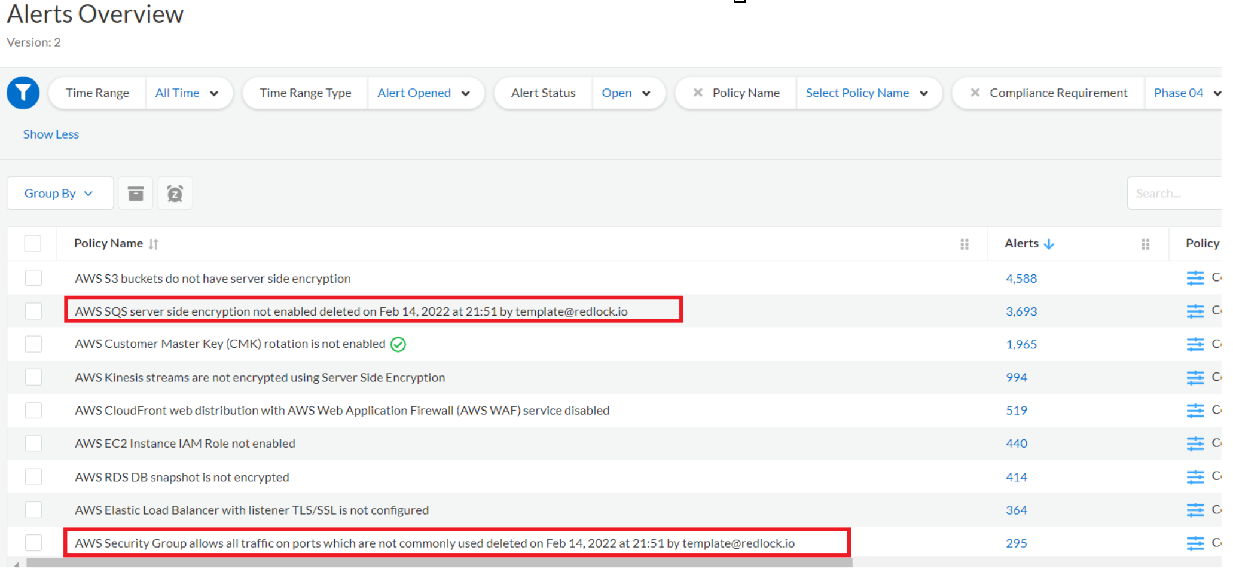Open the 414 alerts count link
The width and height of the screenshot is (1233, 575).
click(1017, 477)
